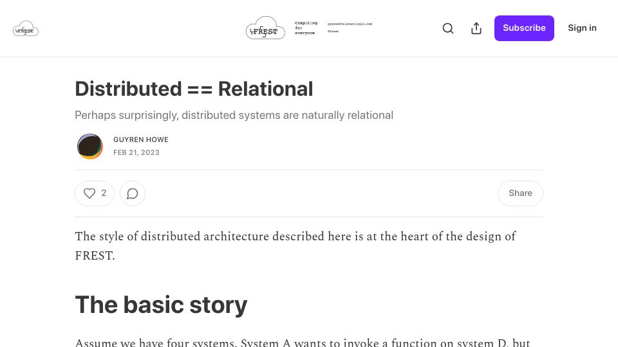Like the post with the heart button
The image size is (618, 347).
95,193
